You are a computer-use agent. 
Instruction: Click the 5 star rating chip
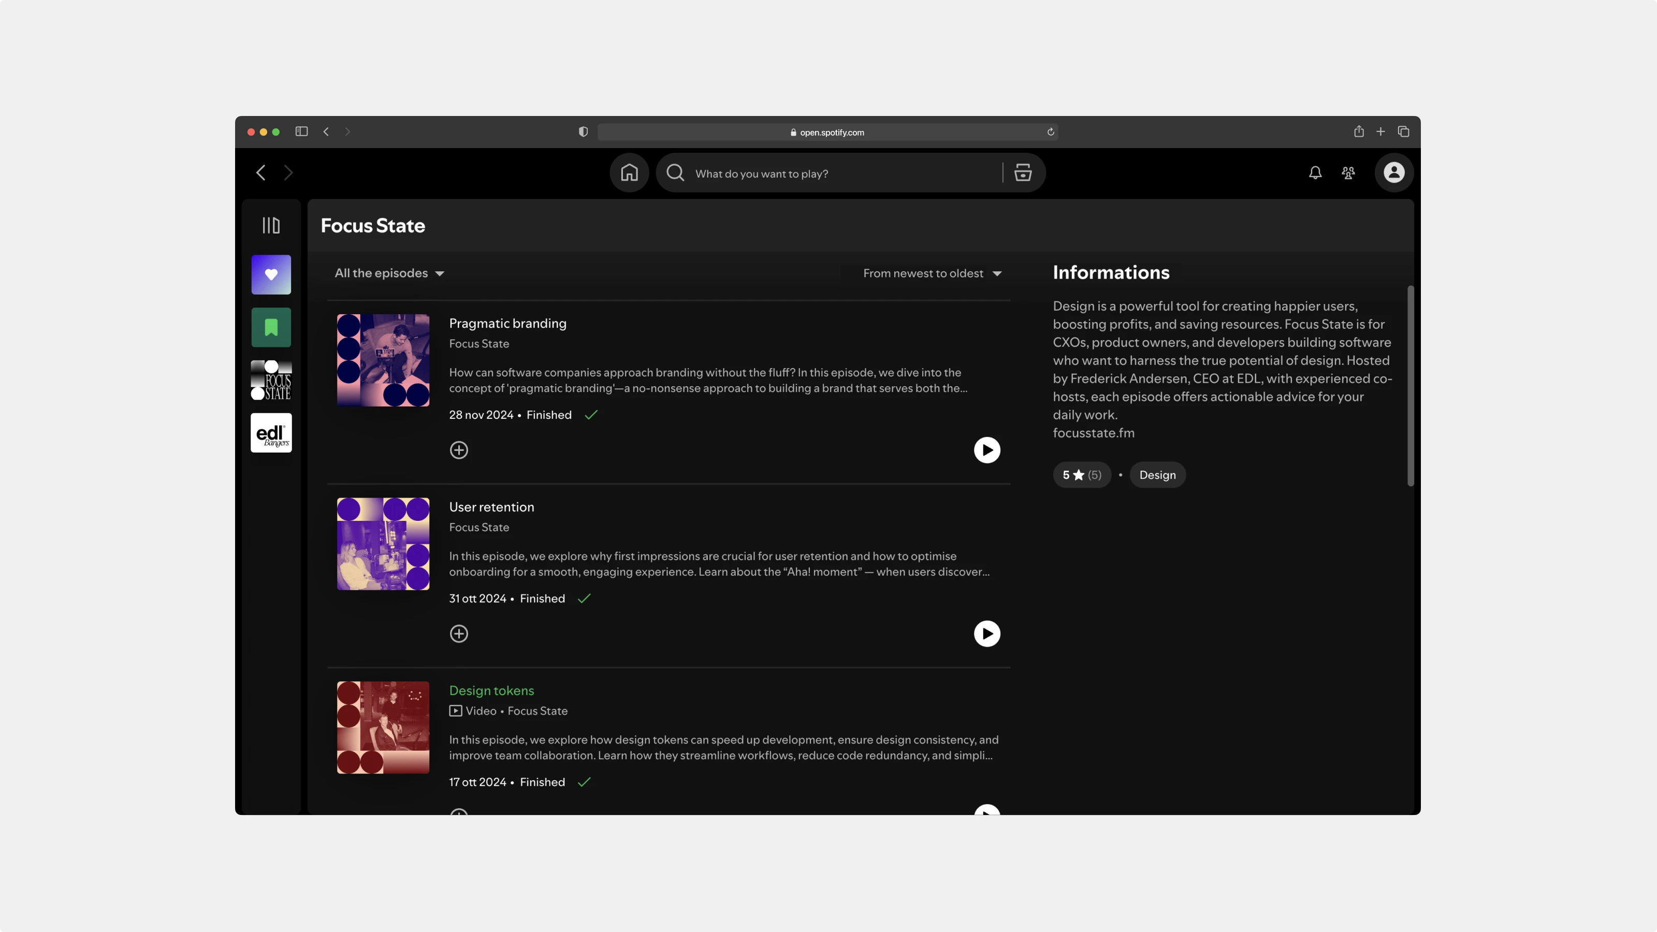click(x=1081, y=475)
